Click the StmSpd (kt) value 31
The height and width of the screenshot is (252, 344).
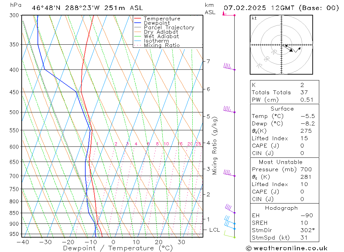click(304, 238)
